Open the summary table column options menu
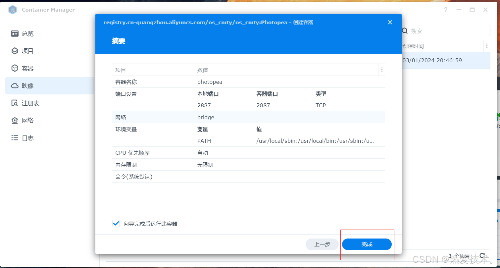This screenshot has height=268, width=500. [382, 70]
